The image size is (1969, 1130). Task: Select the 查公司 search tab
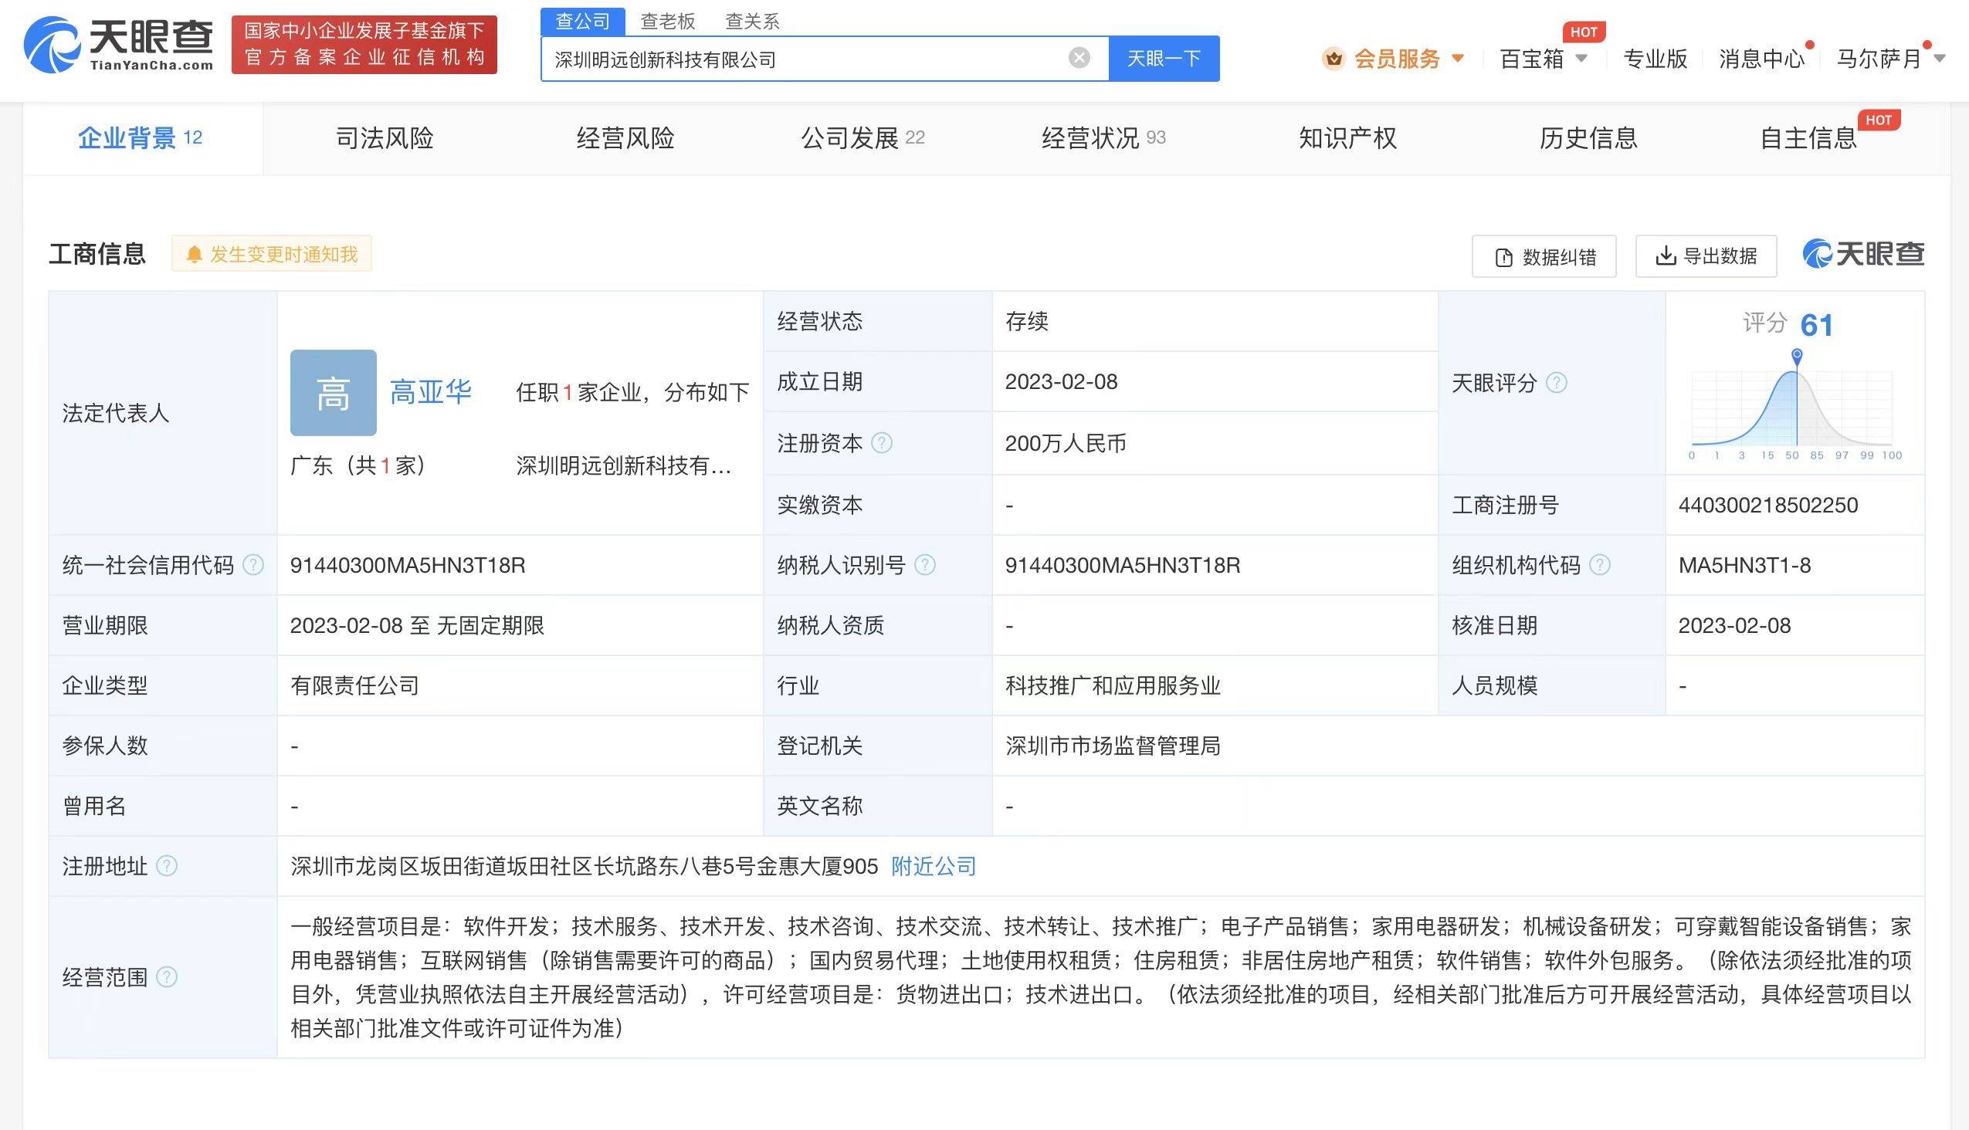click(582, 21)
